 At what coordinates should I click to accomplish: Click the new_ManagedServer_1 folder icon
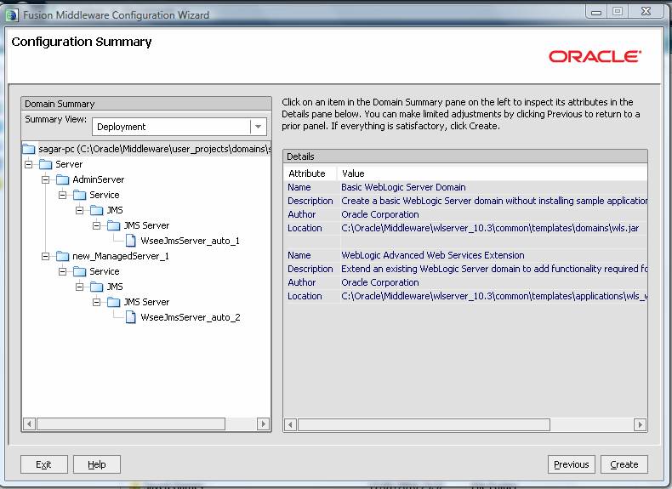[x=63, y=256]
